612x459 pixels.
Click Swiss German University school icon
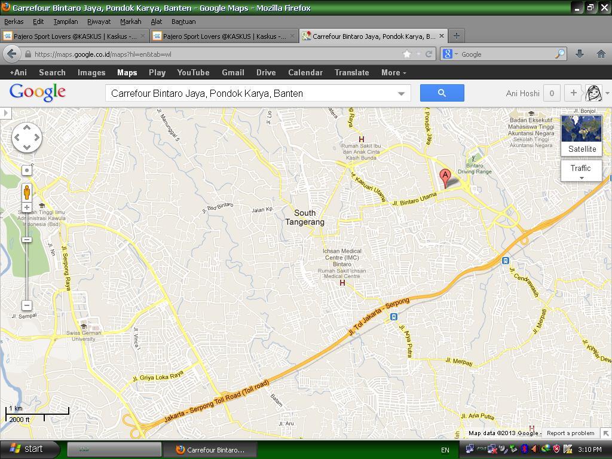click(x=83, y=326)
